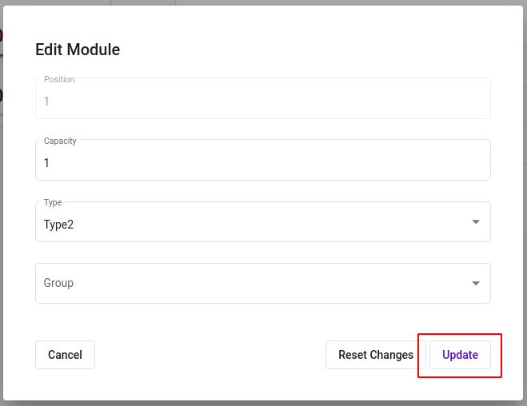Click the disabled Position field

263,98
